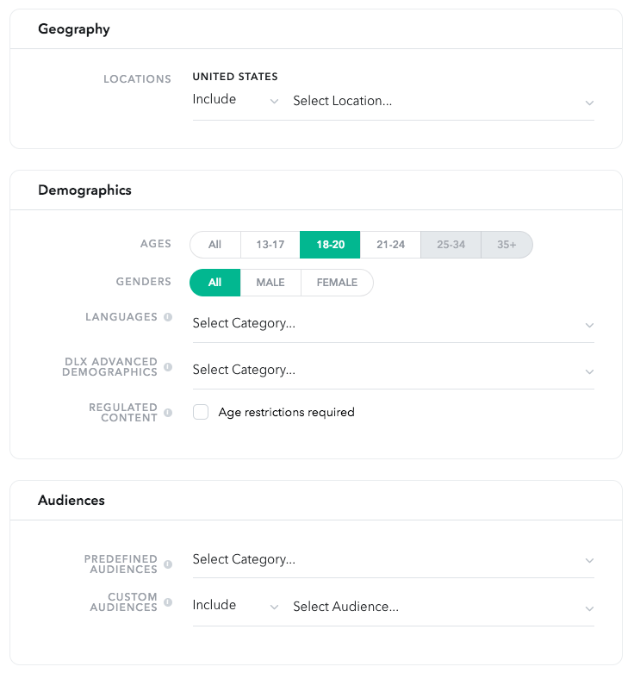Click the Regulated Content info icon
Viewport: 634px width, 673px height.
click(168, 413)
